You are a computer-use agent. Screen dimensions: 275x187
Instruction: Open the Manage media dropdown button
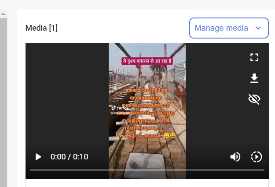pyautogui.click(x=229, y=28)
